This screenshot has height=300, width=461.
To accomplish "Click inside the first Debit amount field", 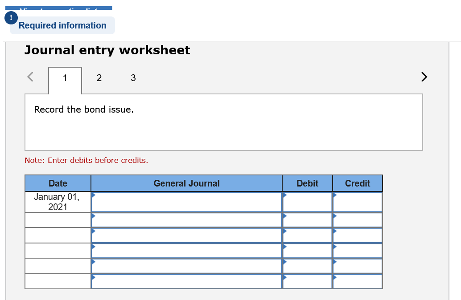I will click(308, 203).
